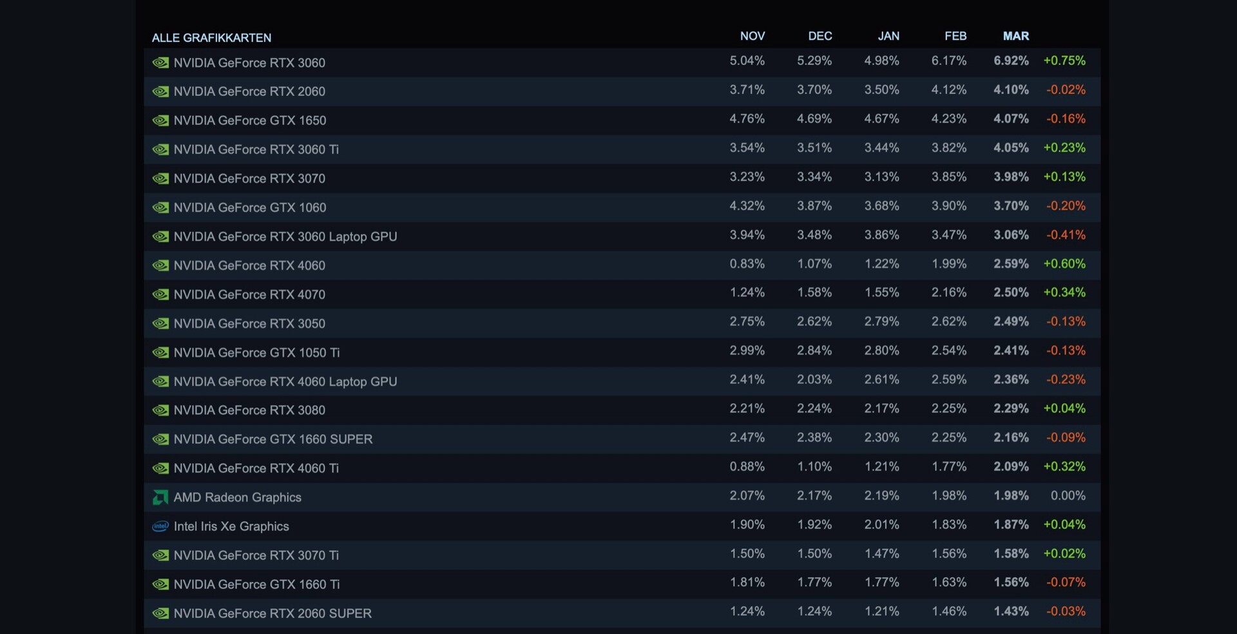Click the ALLE GRAFIKKARTEN heading
Screen dimensions: 1237x634
pyautogui.click(x=211, y=38)
